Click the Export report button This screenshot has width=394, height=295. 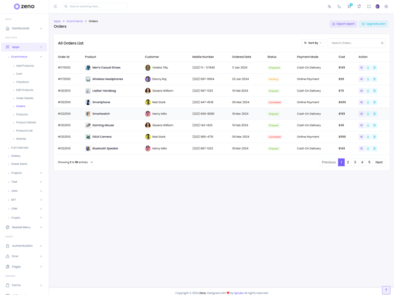pos(343,24)
